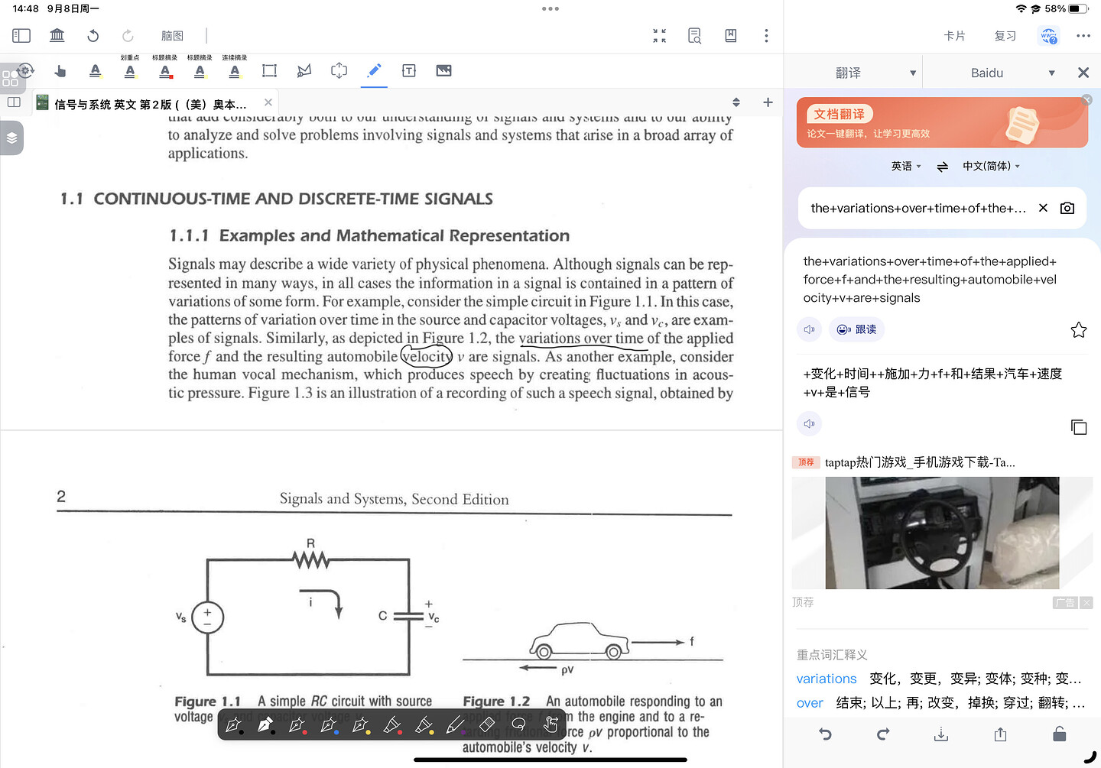Swap source and target languages
Image resolution: width=1101 pixels, height=768 pixels.
pos(942,167)
